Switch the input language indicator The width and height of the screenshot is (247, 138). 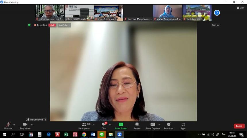tap(223, 134)
